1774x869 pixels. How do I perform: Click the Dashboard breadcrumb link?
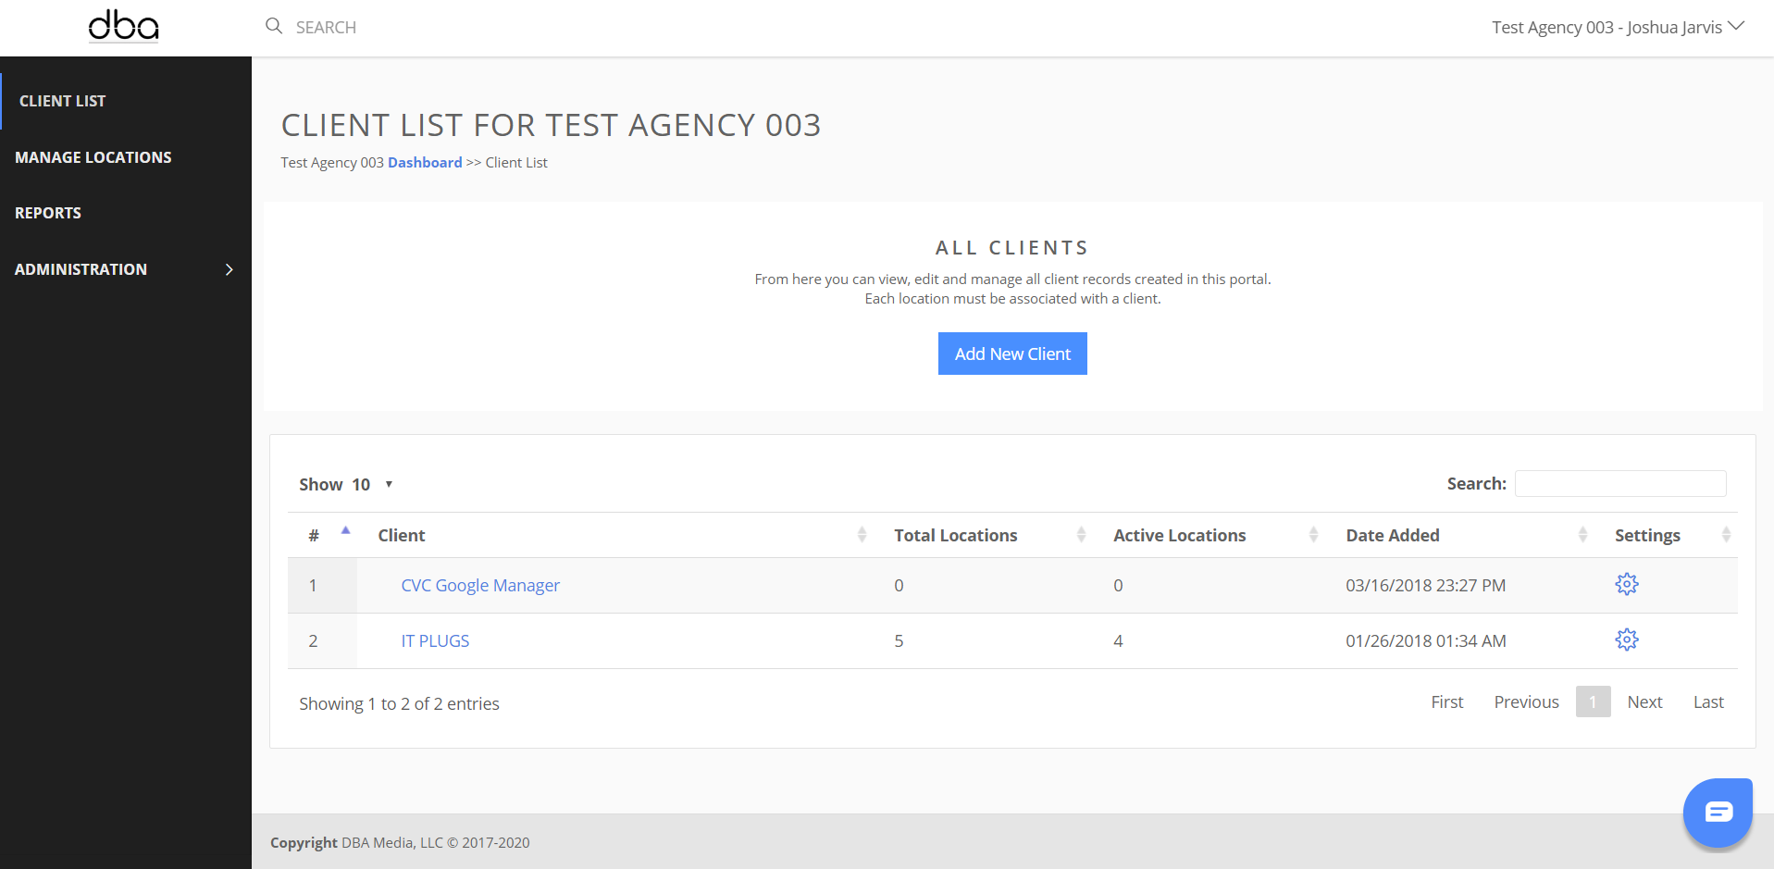424,162
